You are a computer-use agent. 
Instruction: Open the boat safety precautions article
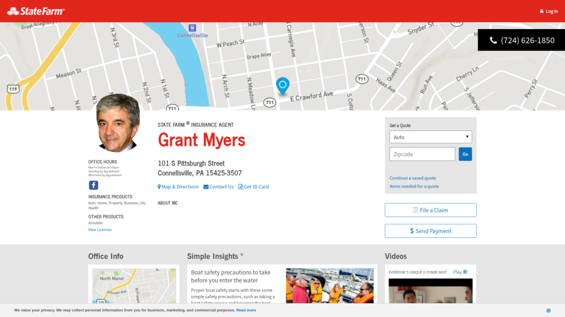[231, 276]
